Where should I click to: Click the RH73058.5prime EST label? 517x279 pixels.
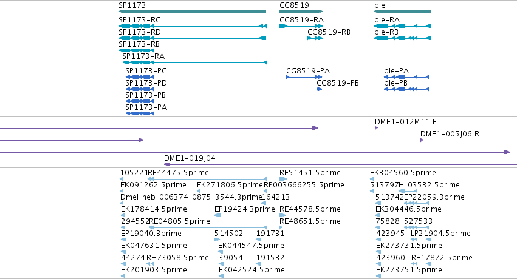tap(177, 258)
